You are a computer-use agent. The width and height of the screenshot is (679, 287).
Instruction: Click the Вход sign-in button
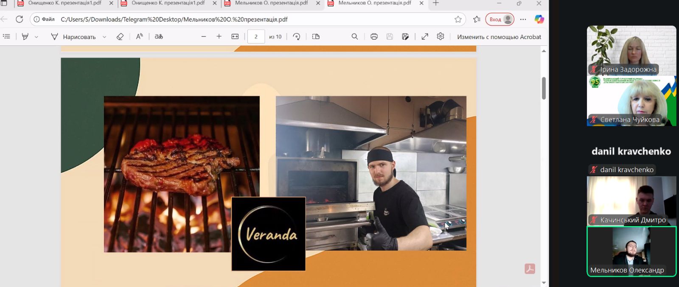tap(499, 19)
